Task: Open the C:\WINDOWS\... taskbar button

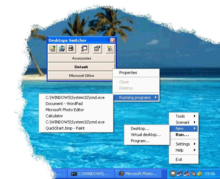Action: click(x=91, y=174)
